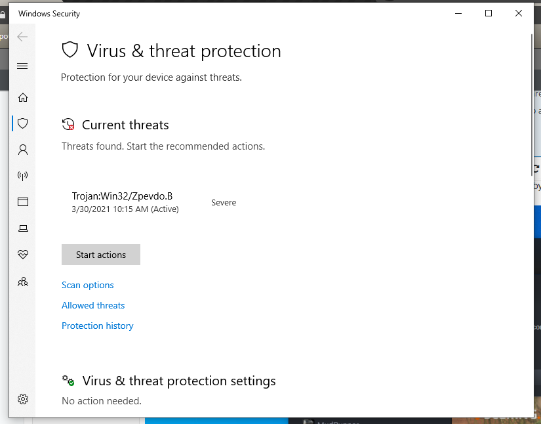Open App & browser control icon
Image resolution: width=541 pixels, height=424 pixels.
(x=23, y=202)
